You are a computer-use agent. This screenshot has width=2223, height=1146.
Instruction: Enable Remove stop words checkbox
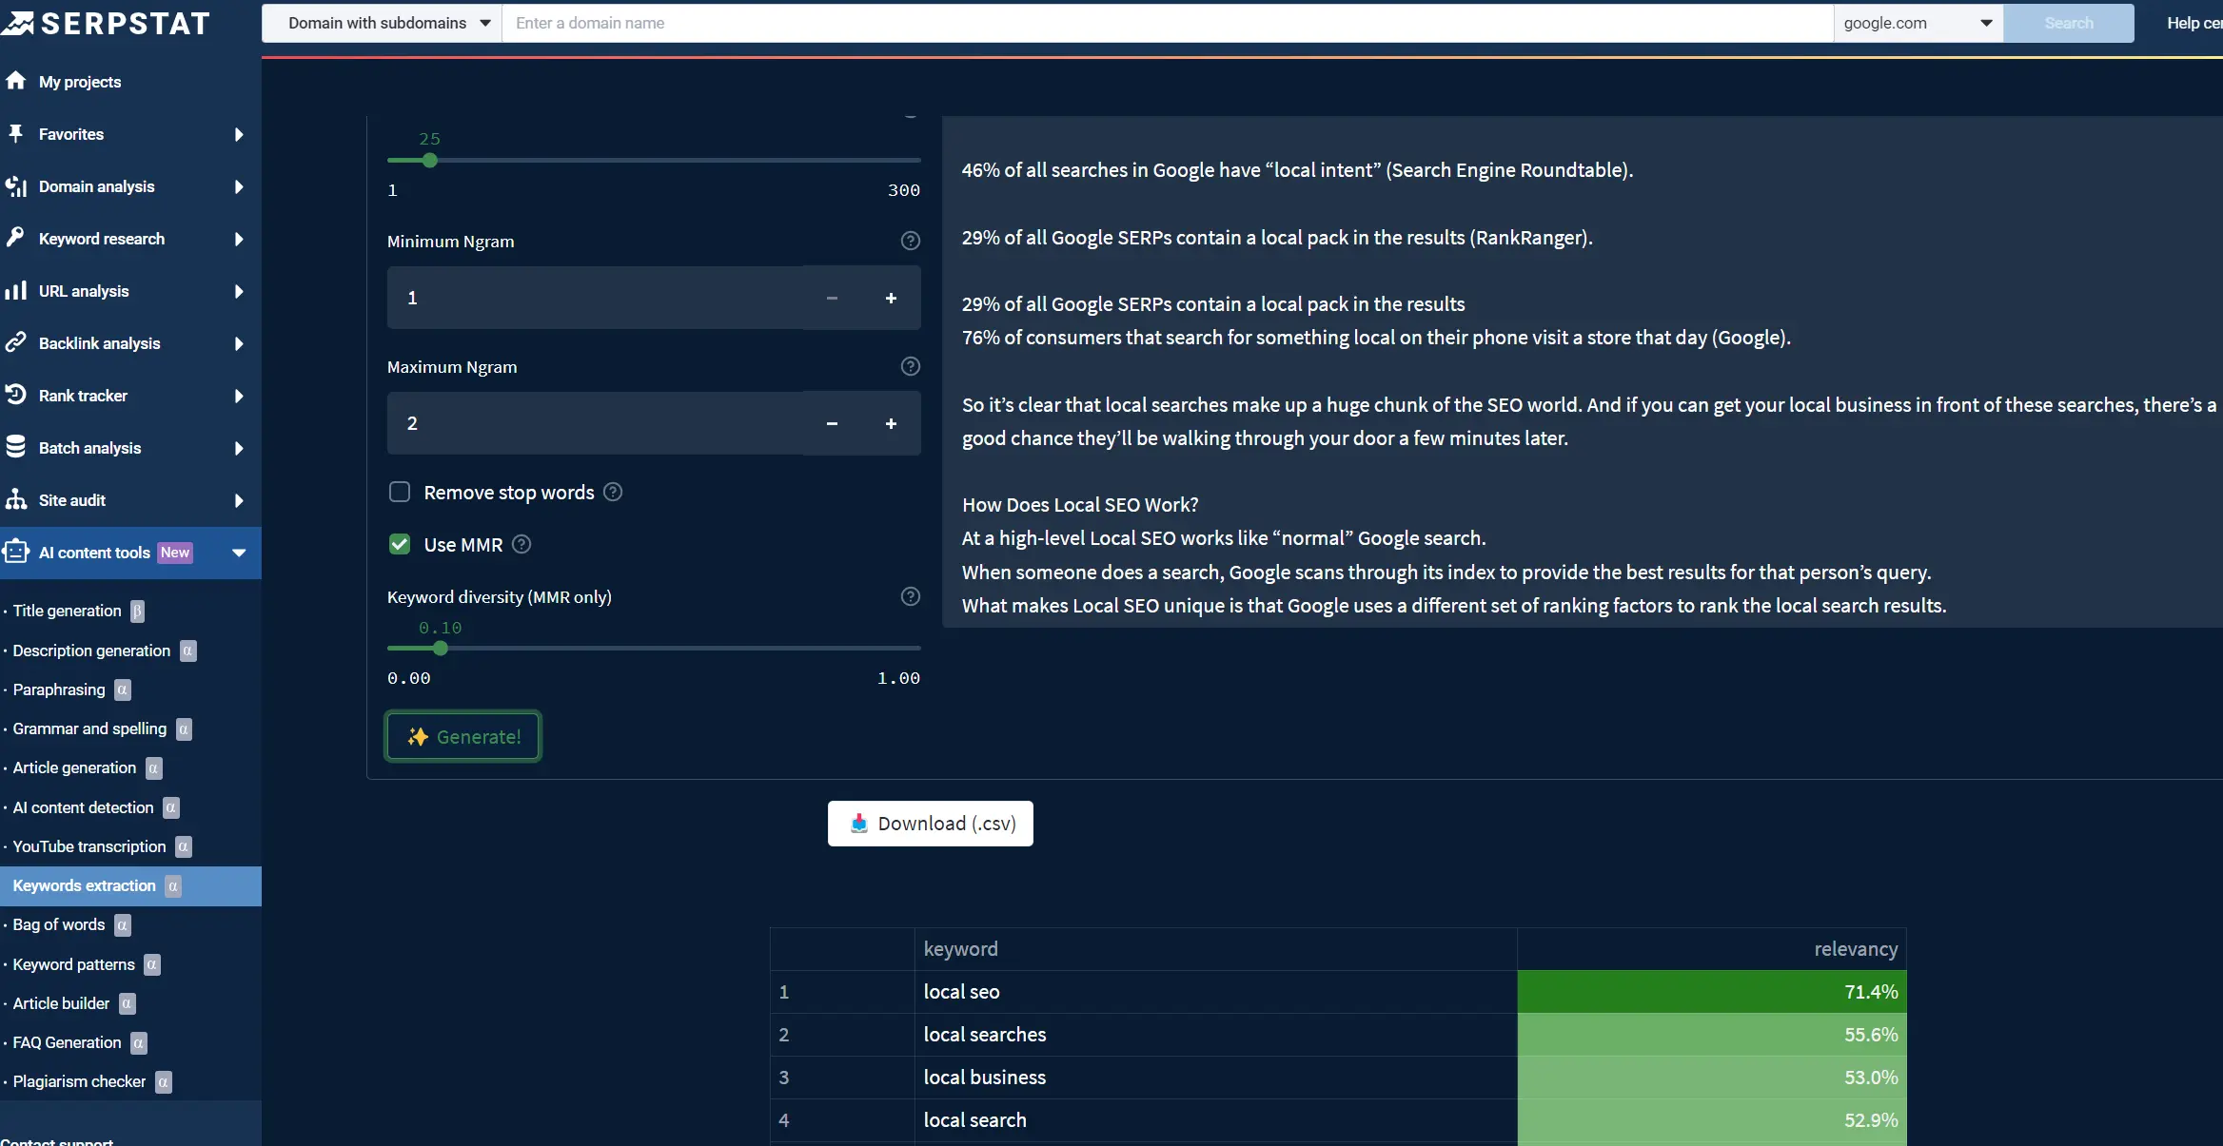[400, 492]
